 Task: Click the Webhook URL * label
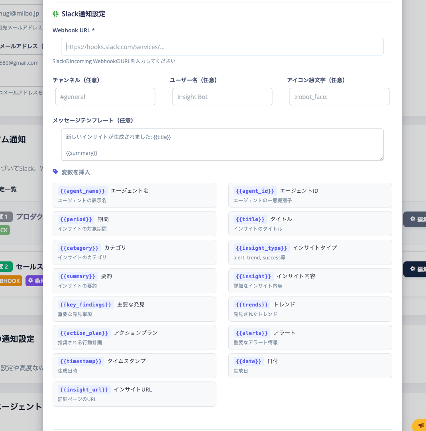pos(74,30)
